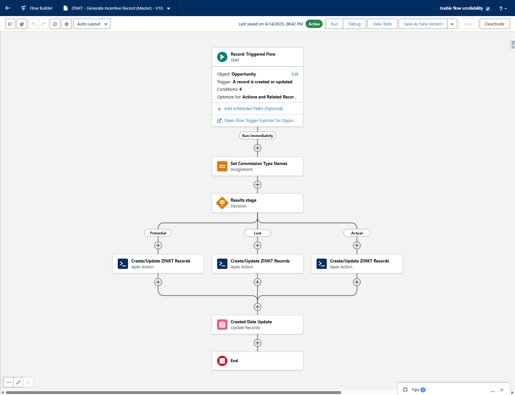This screenshot has width=515, height=395.
Task: Click the Deactivate button
Action: pyautogui.click(x=494, y=24)
